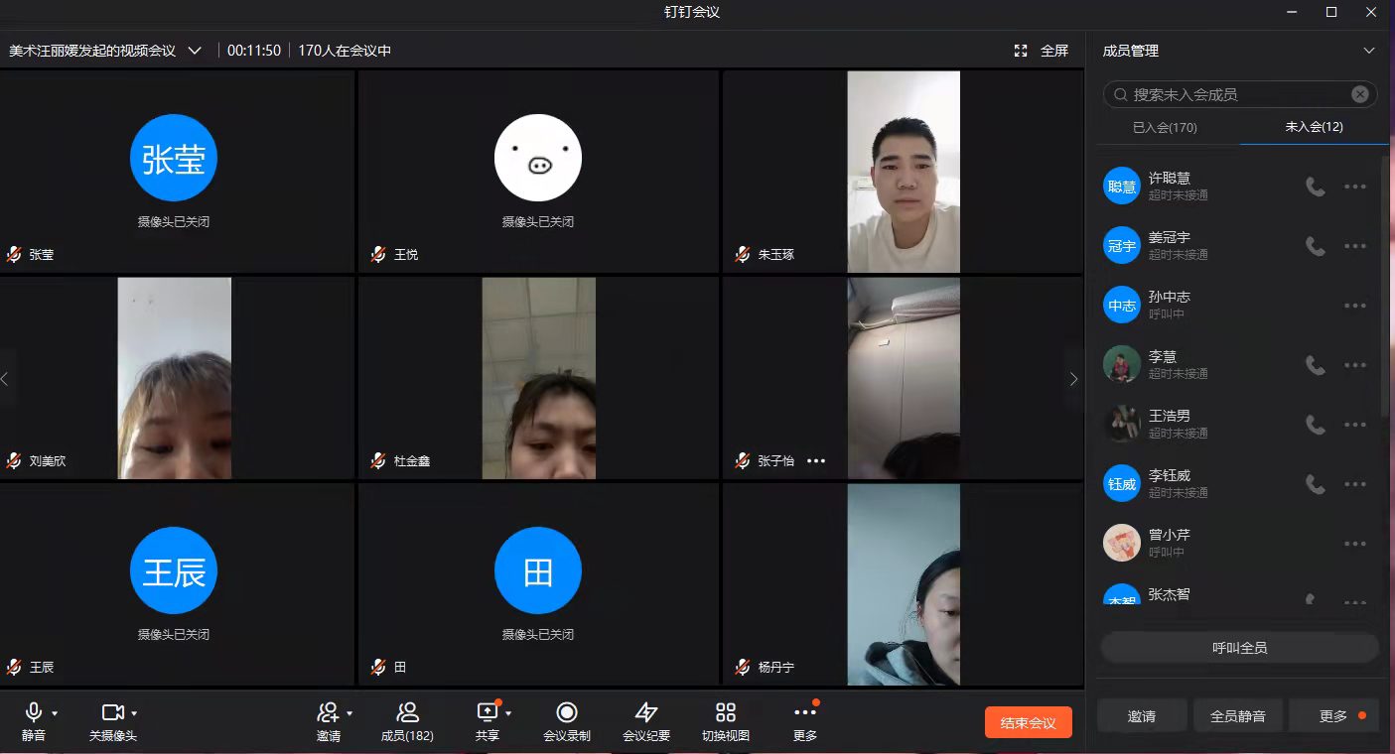Toggle microphone mute (静音)

34,712
